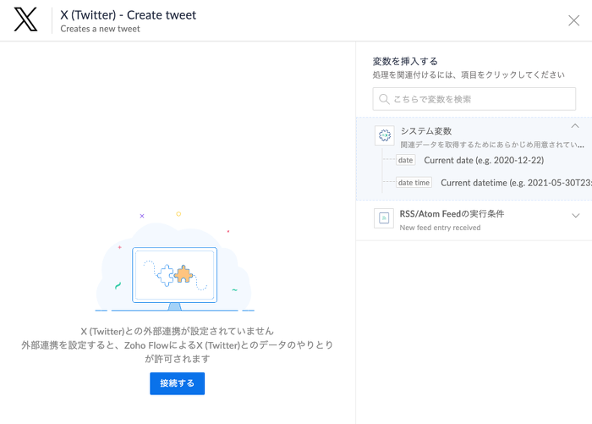Click "New feed entry received" text
Image resolution: width=592 pixels, height=424 pixels.
pos(440,228)
